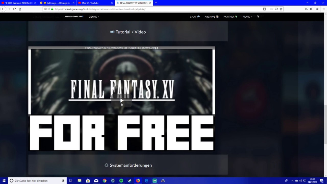
Task: Play the Final Fantasy XV video
Action: point(122,100)
